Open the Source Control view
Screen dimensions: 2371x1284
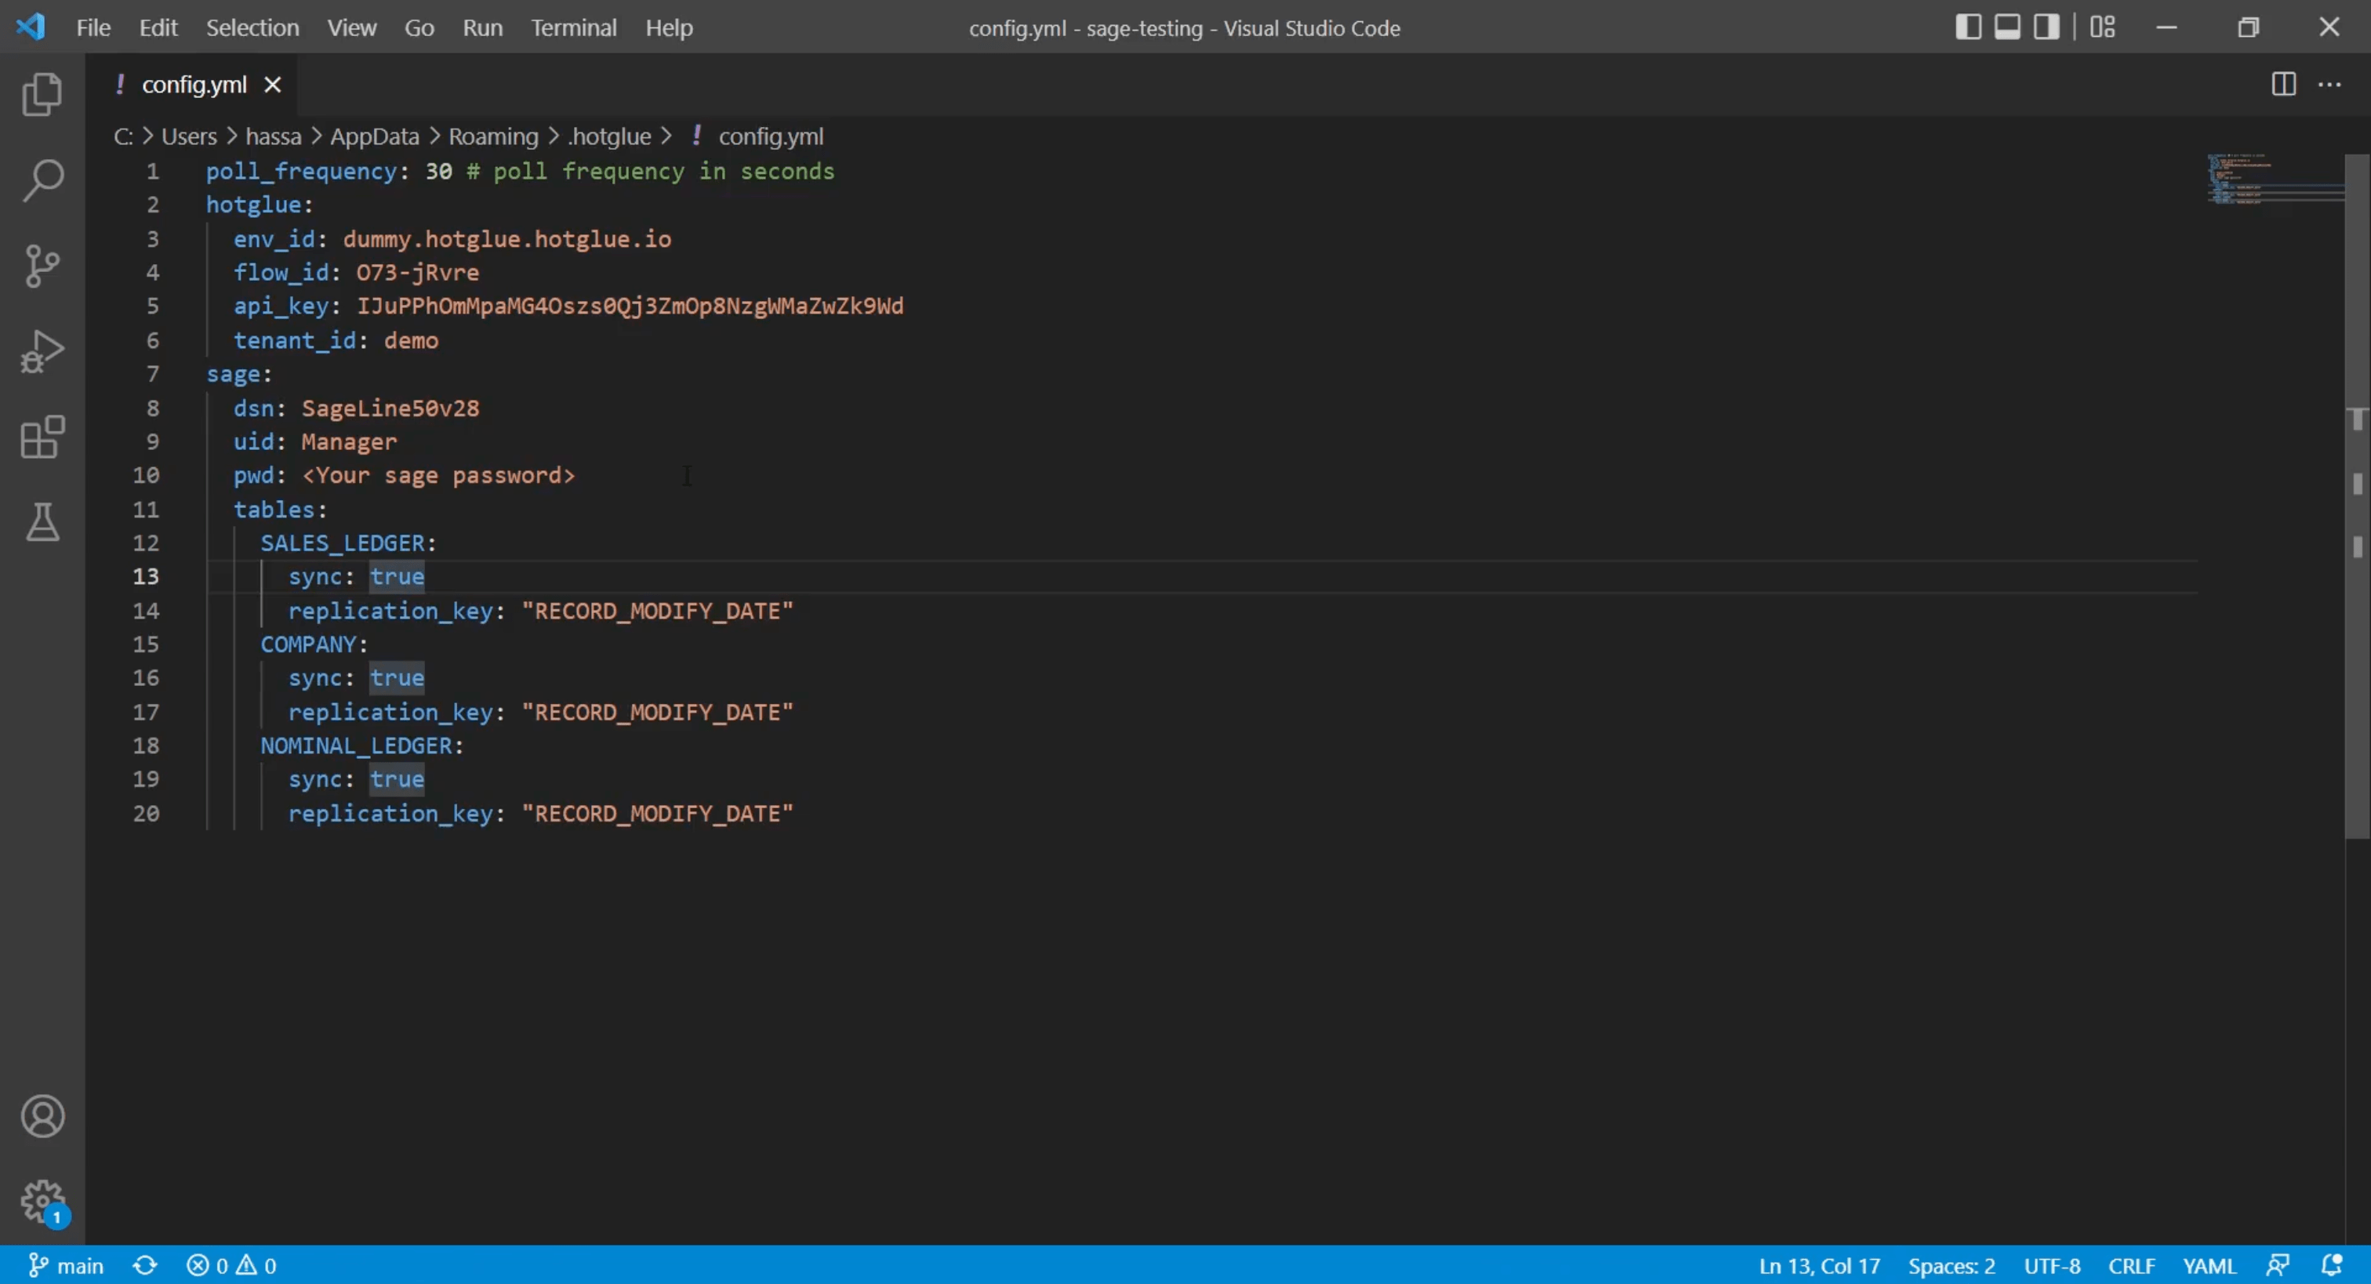[42, 266]
